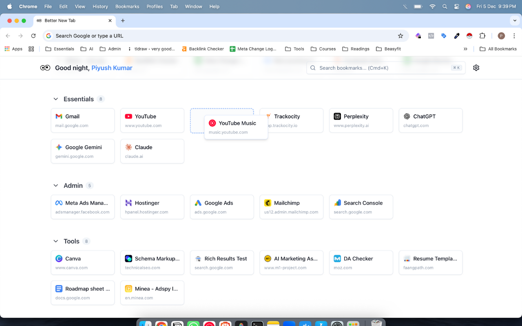Open Search Console bookmark tile
This screenshot has height=326, width=522.
coord(361,207)
